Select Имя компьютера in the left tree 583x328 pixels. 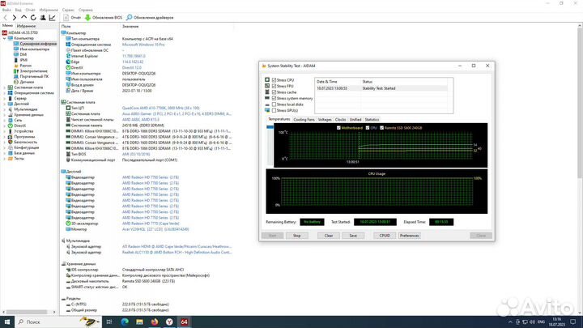(x=34, y=49)
